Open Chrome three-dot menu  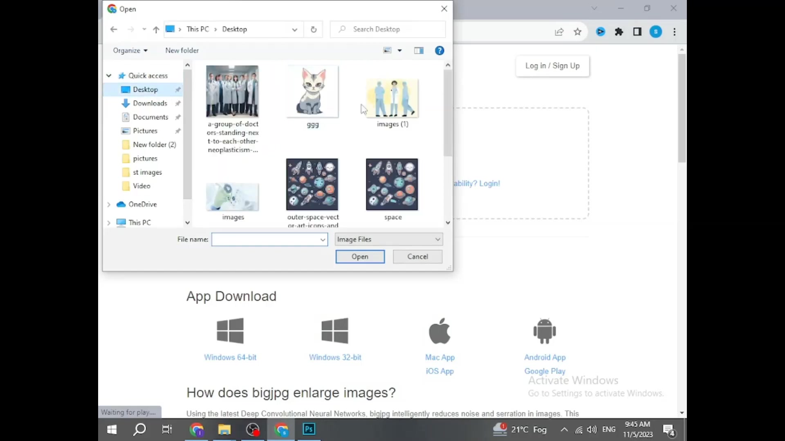[x=675, y=32]
